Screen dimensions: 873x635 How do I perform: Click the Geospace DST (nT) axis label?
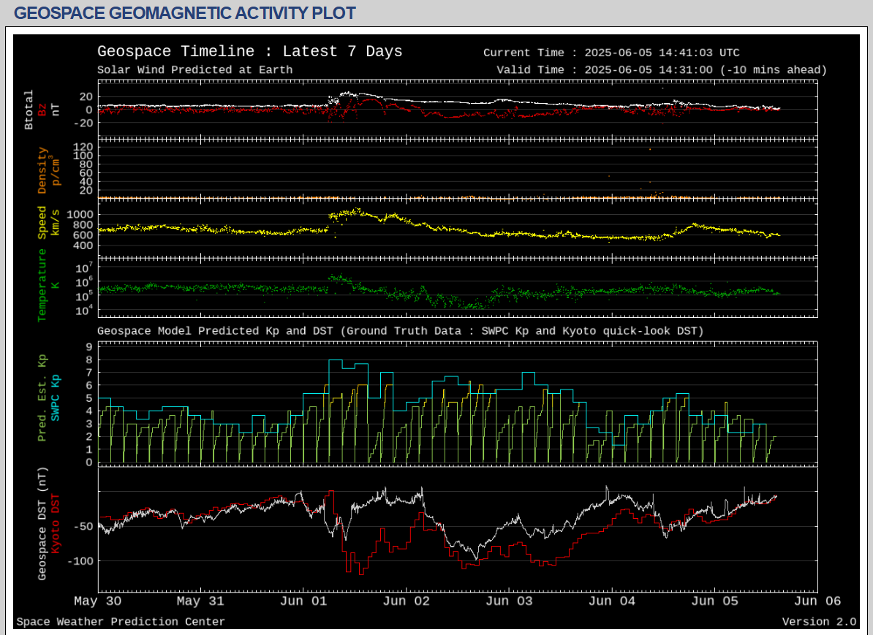click(x=42, y=524)
